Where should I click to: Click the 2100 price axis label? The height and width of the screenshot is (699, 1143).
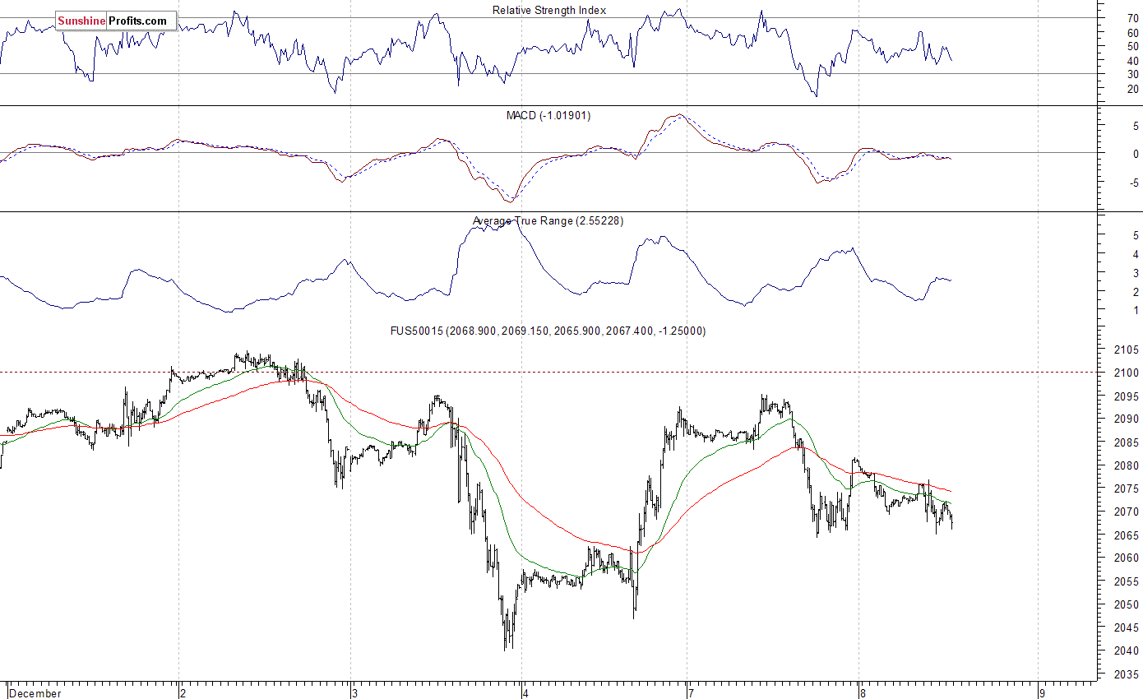(1127, 373)
